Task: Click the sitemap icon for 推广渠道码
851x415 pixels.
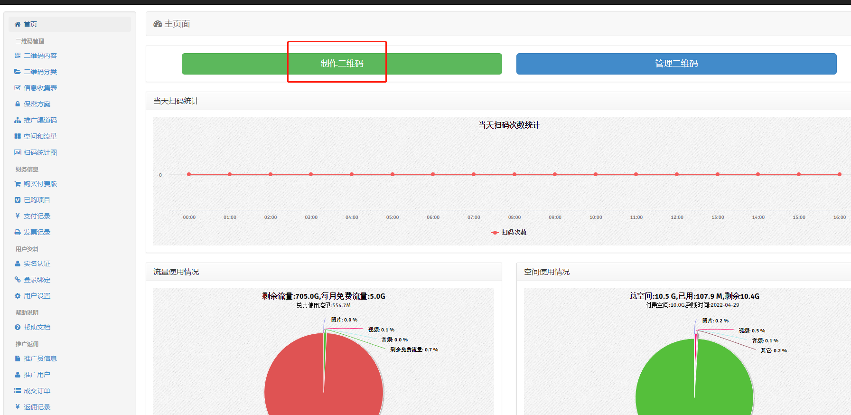Action: click(18, 120)
